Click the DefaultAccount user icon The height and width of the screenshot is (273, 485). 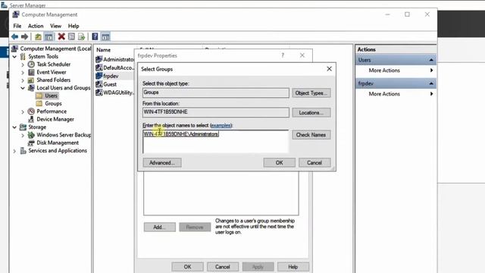point(99,67)
